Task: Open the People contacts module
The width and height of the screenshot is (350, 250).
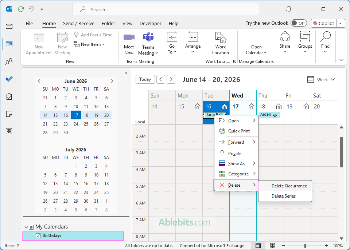Action: point(9,61)
